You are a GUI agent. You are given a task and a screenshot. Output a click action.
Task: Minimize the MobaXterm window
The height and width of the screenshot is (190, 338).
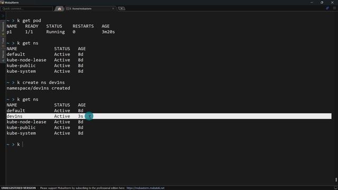(x=312, y=2)
